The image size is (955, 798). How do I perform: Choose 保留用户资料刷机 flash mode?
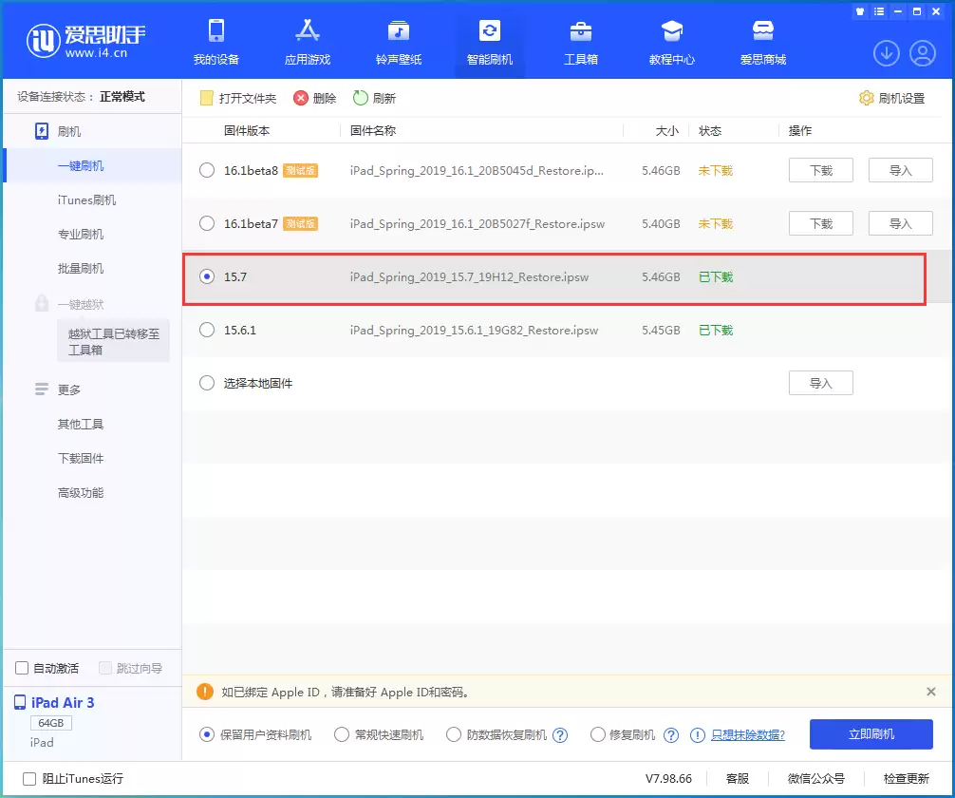tap(207, 734)
